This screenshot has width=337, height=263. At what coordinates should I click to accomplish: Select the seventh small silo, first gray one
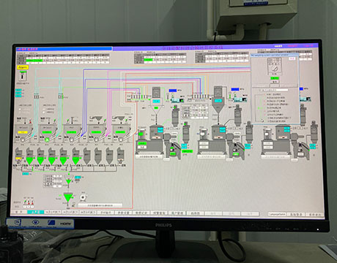[x=87, y=156]
